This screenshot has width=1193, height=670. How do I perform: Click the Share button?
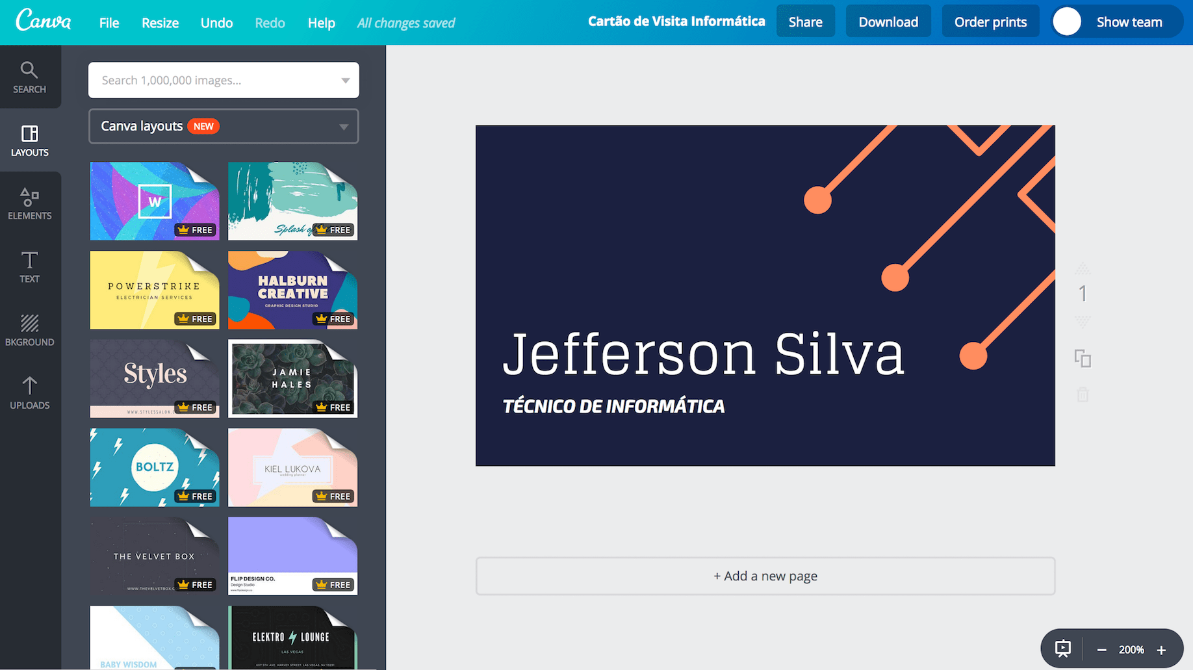coord(805,21)
